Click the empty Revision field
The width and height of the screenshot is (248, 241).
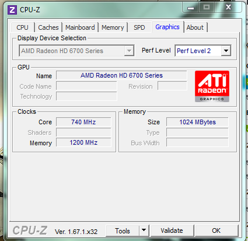pyautogui.click(x=172, y=86)
